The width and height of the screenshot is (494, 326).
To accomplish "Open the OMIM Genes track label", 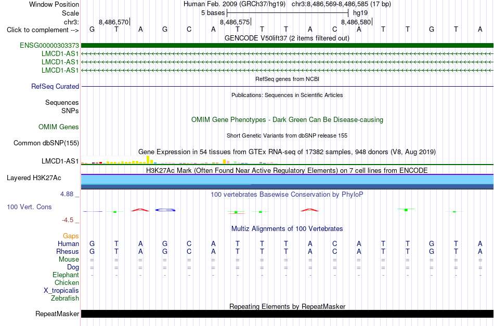I will [58, 127].
